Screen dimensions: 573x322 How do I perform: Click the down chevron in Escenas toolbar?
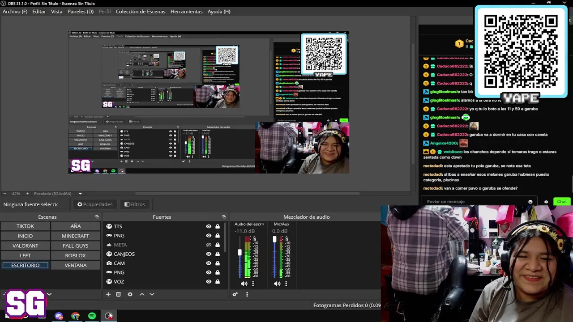point(49,294)
